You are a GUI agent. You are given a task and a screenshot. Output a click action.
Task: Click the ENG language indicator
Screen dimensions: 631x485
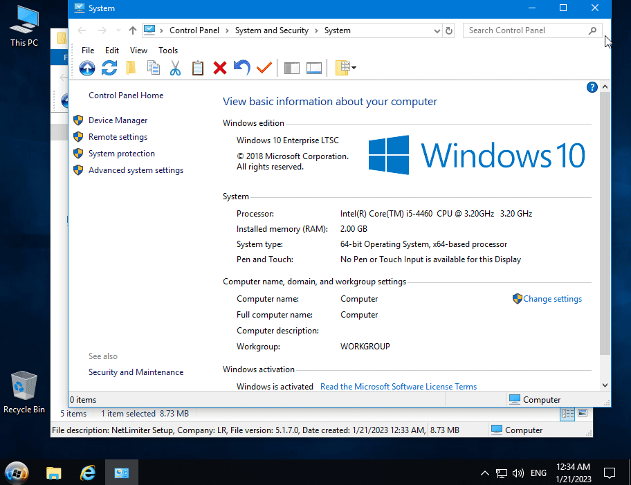(538, 473)
